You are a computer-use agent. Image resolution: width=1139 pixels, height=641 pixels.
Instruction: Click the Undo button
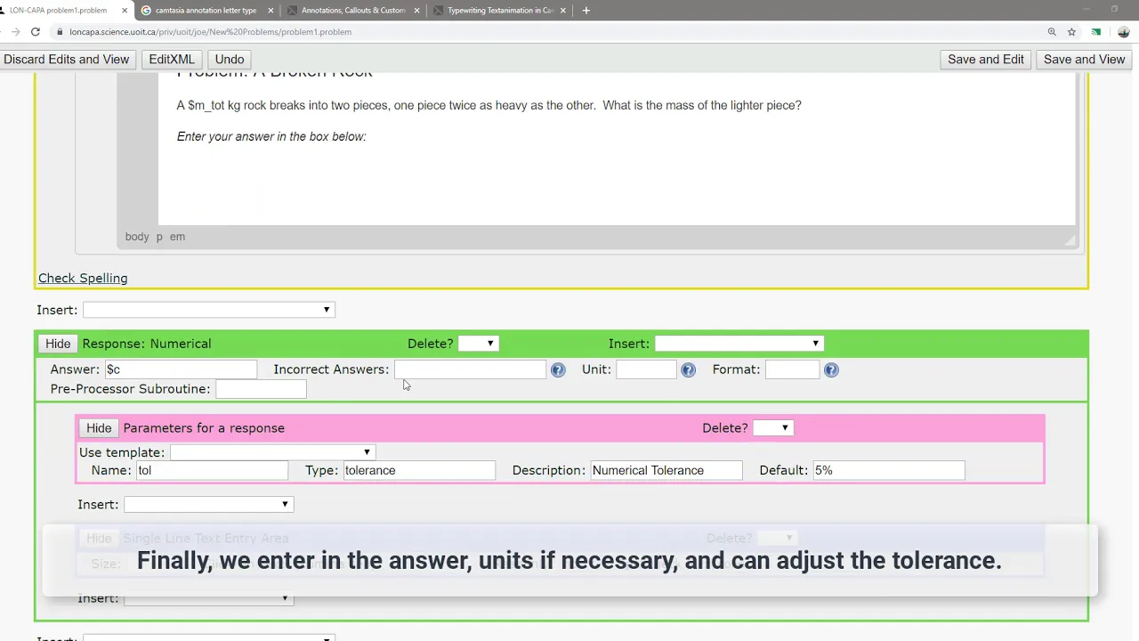tap(230, 60)
